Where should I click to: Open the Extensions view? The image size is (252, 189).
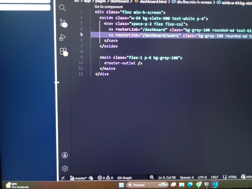click(x=63, y=51)
